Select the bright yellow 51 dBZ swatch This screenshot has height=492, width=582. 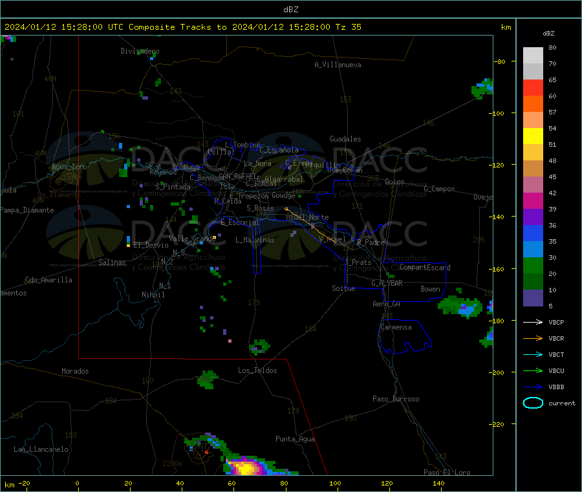[533, 136]
